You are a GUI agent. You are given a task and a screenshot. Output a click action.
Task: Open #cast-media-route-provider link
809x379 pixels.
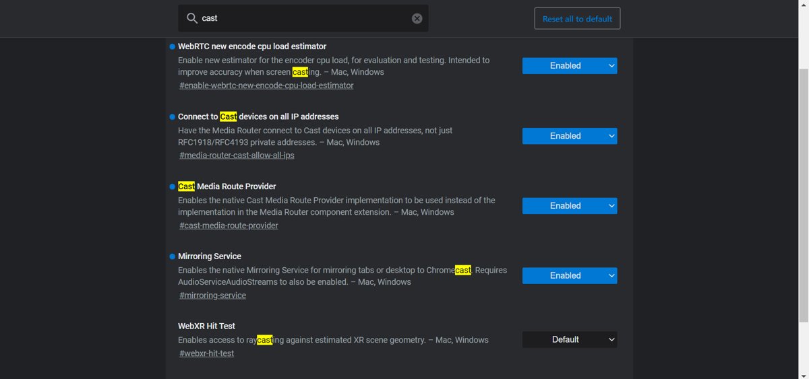click(x=229, y=226)
